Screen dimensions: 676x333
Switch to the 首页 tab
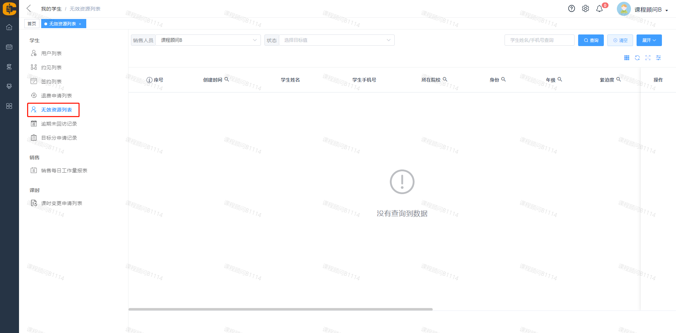pos(32,24)
